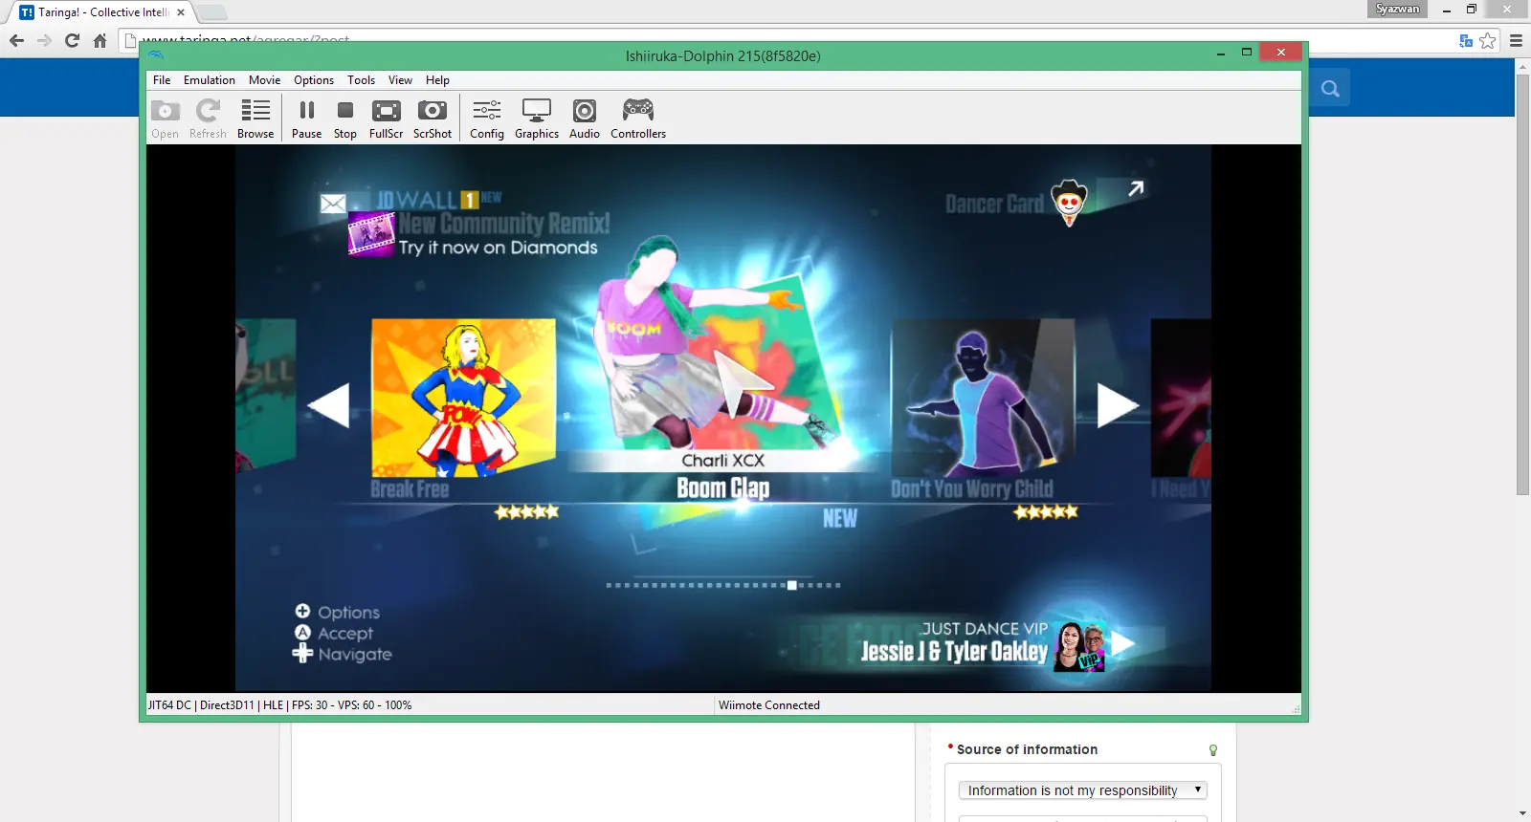Screen dimensions: 1531x822
Task: Select the Break Free song cover
Action: [463, 398]
